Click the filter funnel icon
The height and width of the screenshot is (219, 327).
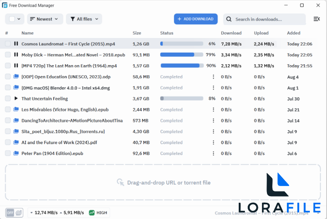coord(73,19)
